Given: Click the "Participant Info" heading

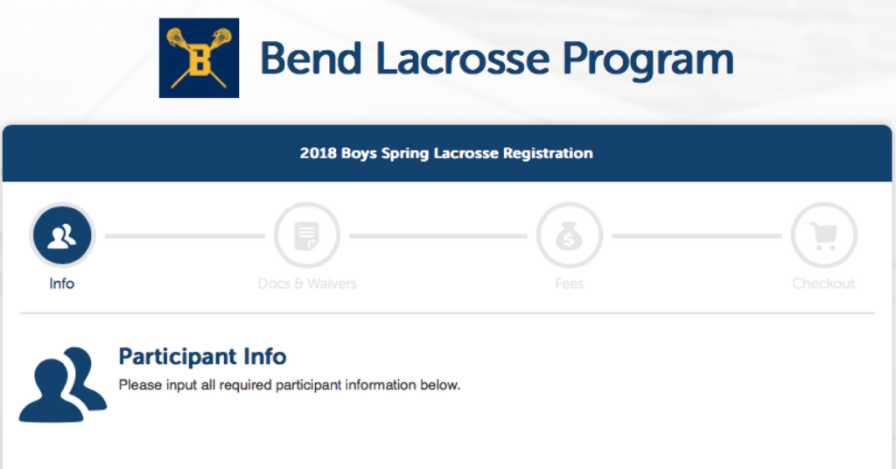Looking at the screenshot, I should click(202, 356).
